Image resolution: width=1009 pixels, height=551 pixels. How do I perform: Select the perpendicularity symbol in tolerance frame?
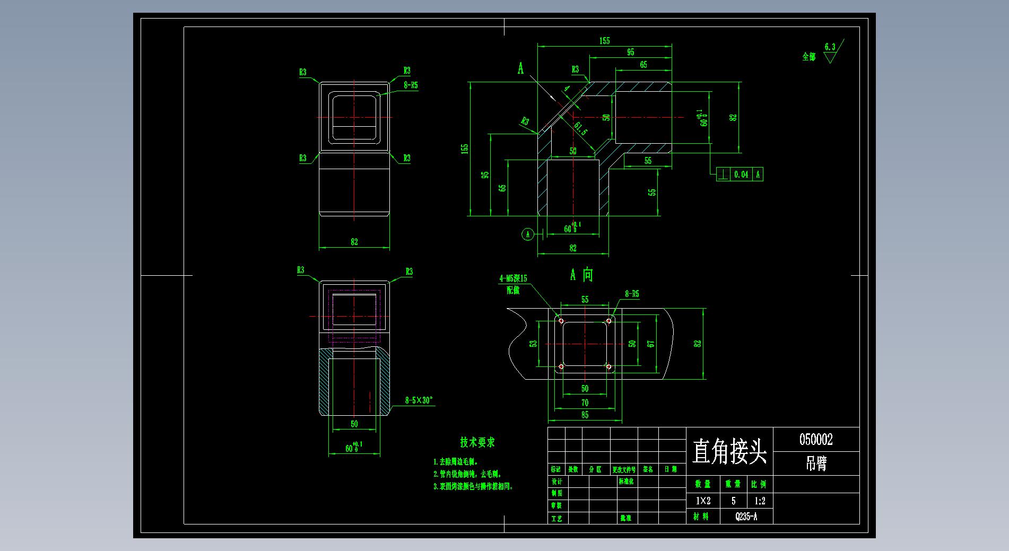(724, 174)
